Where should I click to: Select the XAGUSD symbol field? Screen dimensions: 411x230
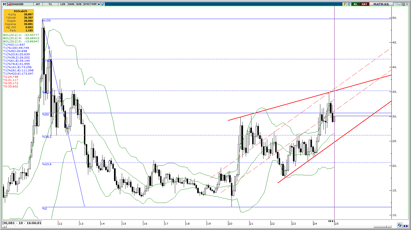pyautogui.click(x=23, y=4)
